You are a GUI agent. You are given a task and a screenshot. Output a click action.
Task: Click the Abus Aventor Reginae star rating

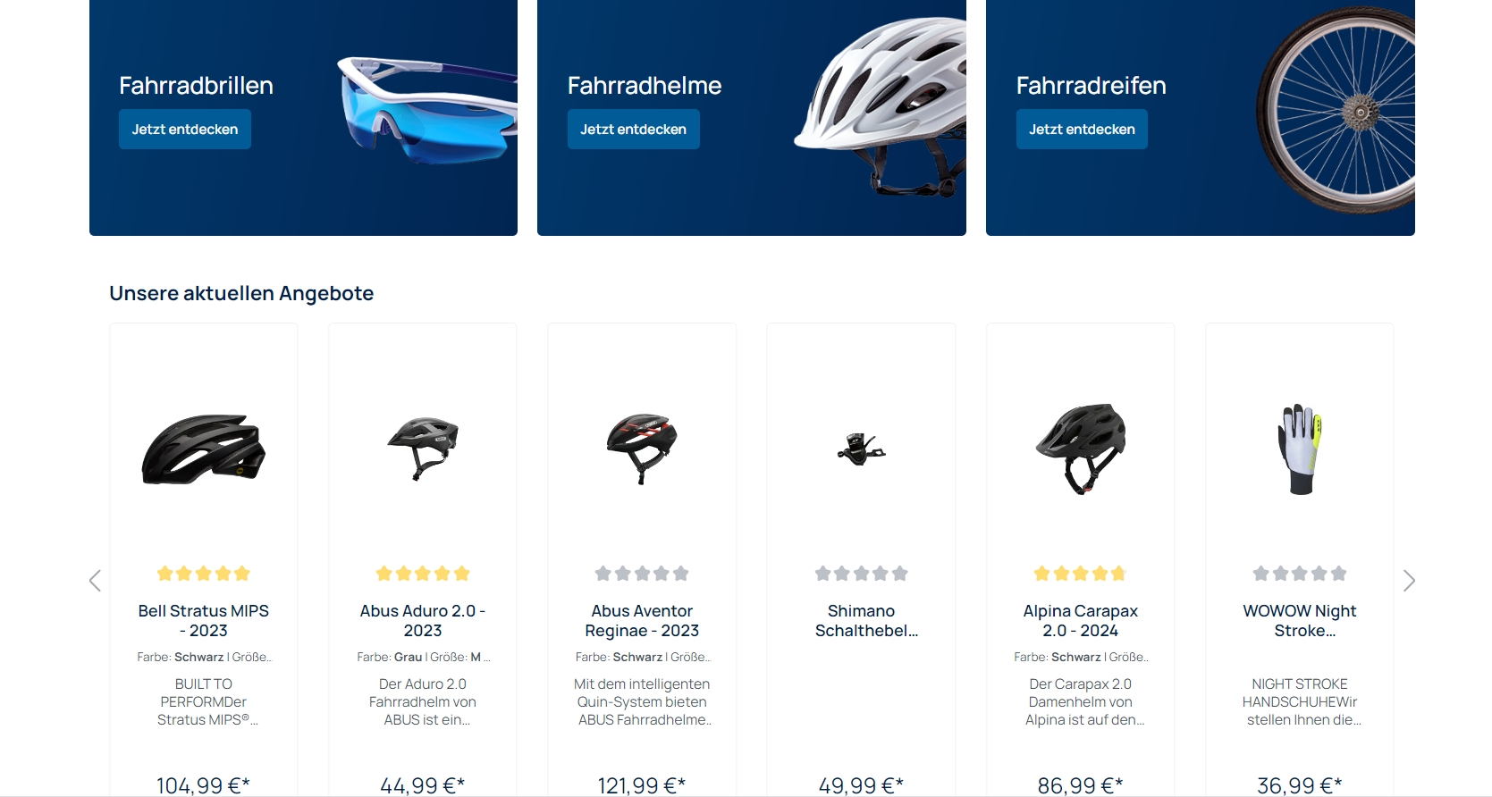[x=642, y=574]
